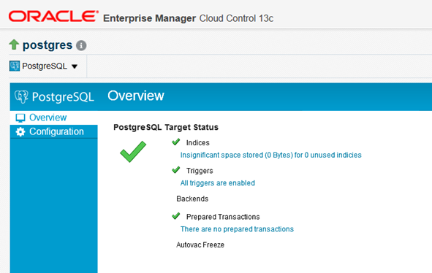Viewport: 432px width, 273px height.
Task: Click the 'Overview' title in the blue header
Action: tap(136, 96)
